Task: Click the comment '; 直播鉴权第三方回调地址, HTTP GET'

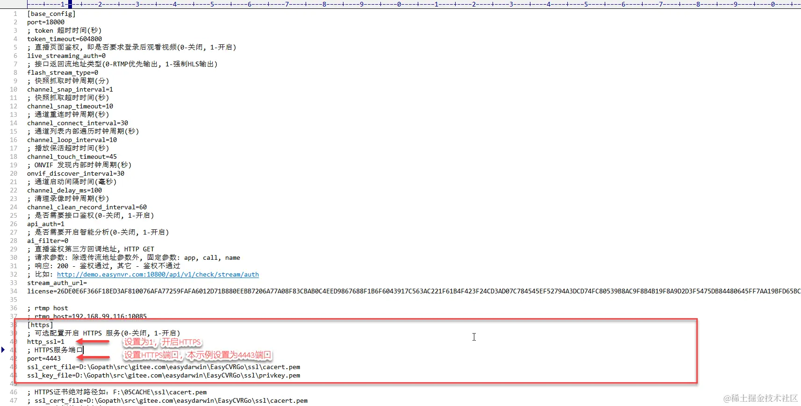Action: click(91, 249)
